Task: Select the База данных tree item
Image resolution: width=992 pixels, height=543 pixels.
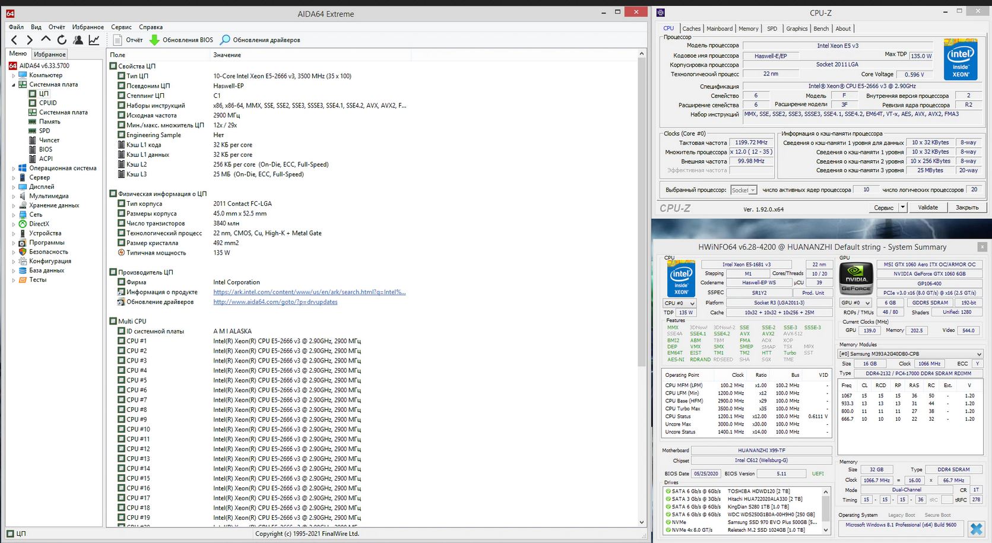Action: pos(42,270)
